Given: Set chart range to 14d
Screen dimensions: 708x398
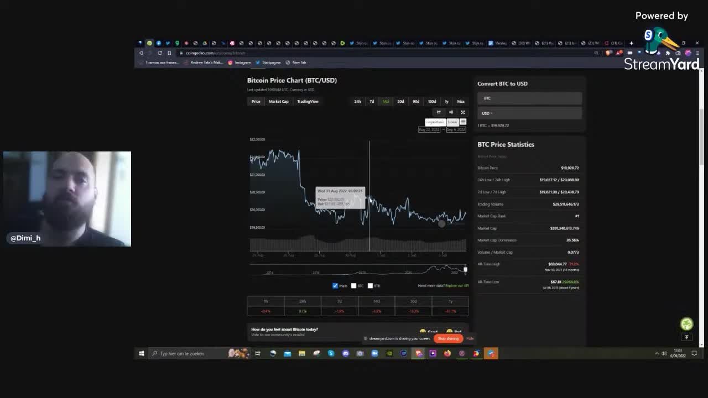Looking at the screenshot, I should [x=386, y=102].
